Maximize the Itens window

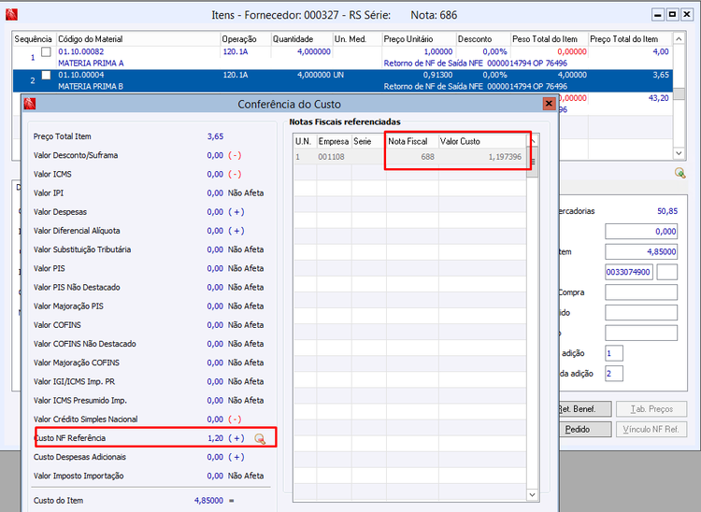672,15
